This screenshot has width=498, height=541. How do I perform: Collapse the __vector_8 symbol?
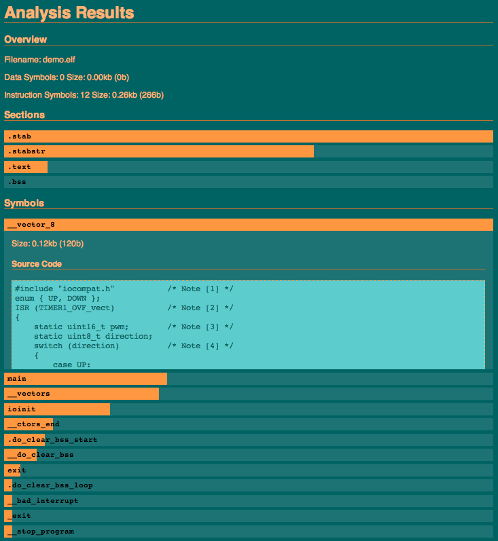[x=249, y=225]
